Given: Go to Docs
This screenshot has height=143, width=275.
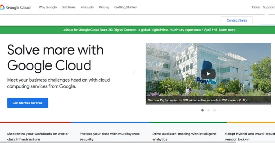Looking at the screenshot, I should click(256, 7).
